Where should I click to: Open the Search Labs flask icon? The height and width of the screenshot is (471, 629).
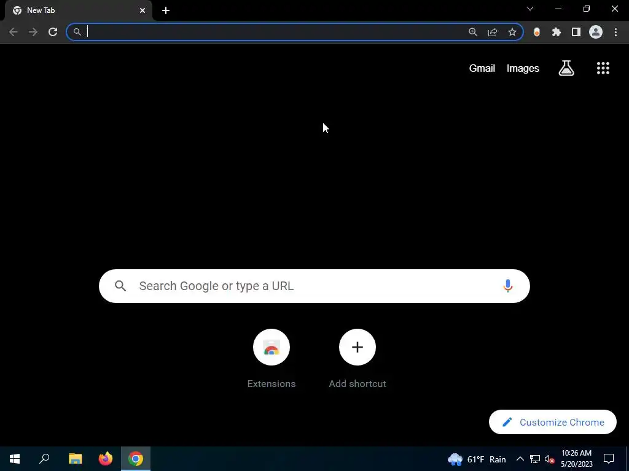pos(566,68)
